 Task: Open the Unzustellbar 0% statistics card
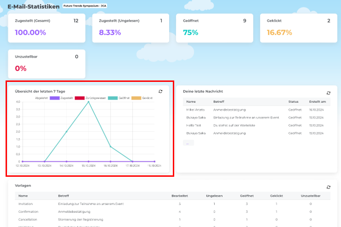[46, 64]
